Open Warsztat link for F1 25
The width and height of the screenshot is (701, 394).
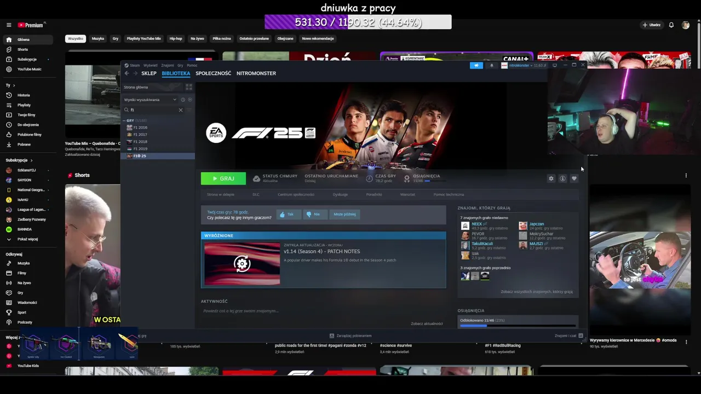(x=407, y=194)
